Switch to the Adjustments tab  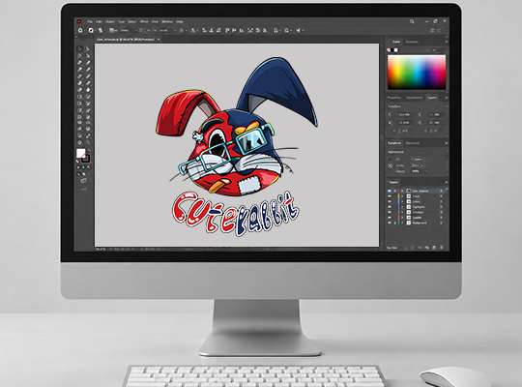pos(414,98)
